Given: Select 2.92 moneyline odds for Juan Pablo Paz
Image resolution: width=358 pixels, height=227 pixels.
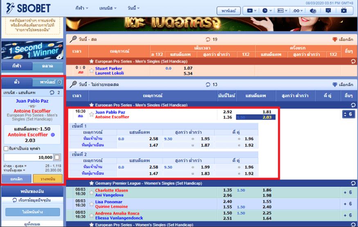Looking at the screenshot, I should coord(227,112).
